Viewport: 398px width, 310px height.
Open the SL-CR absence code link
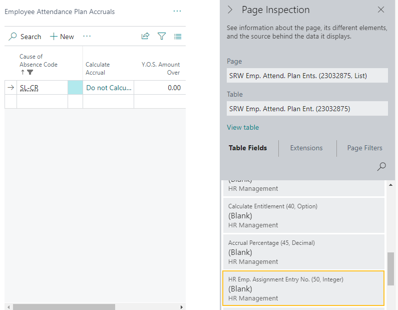coord(29,88)
